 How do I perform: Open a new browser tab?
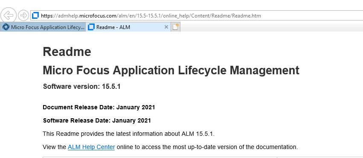click(176, 27)
